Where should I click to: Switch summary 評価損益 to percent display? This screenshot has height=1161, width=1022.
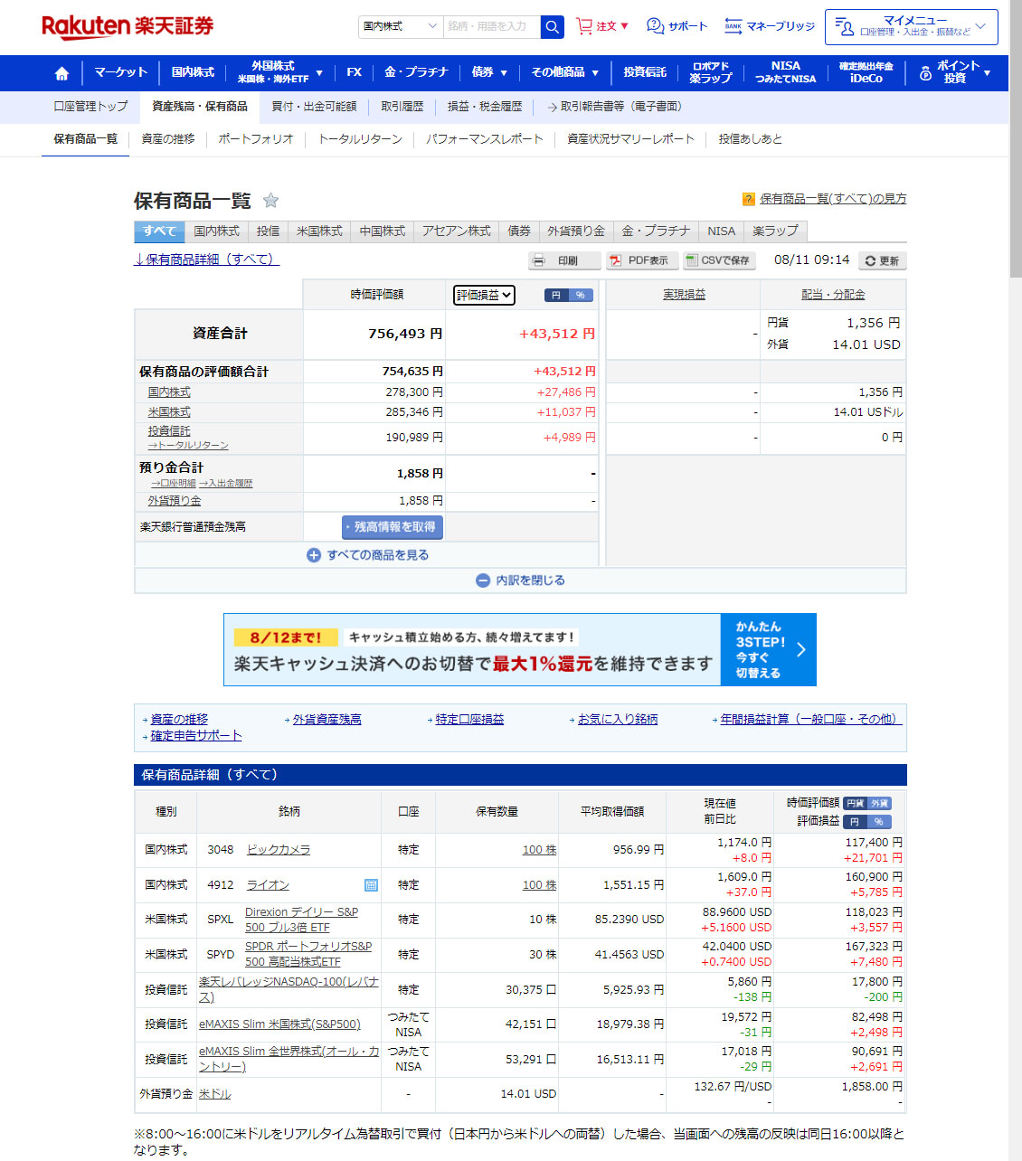click(580, 295)
